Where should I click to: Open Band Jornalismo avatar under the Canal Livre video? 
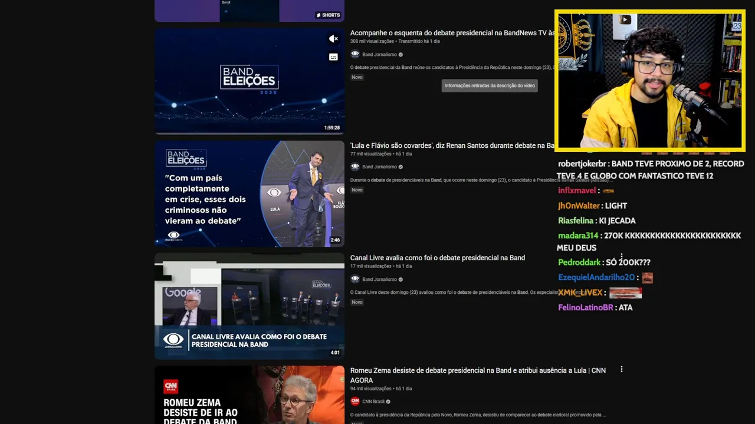(x=355, y=279)
